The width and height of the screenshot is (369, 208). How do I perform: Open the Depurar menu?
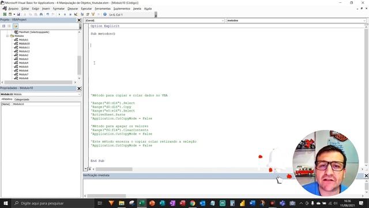pos(73,9)
